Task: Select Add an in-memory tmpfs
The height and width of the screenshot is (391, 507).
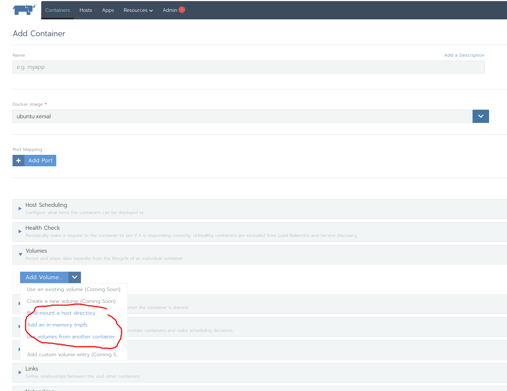Action: pos(57,325)
